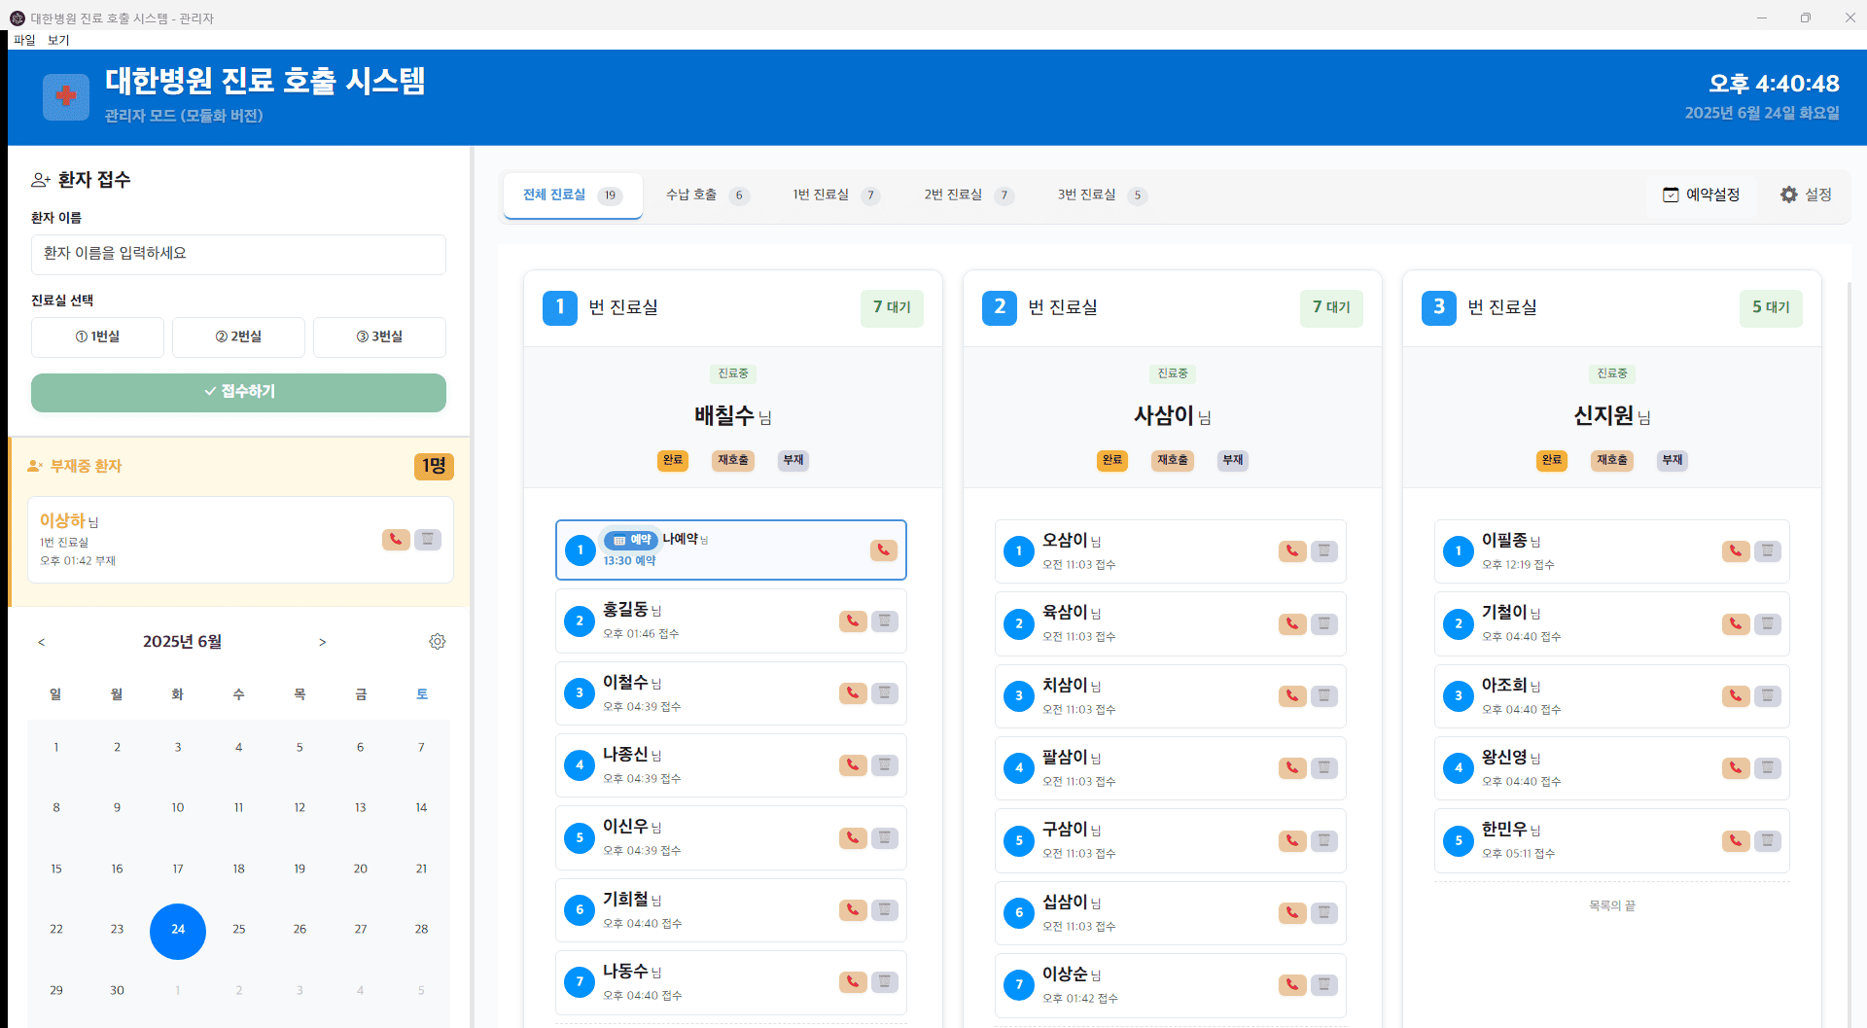Call patient 오삼이 with phone icon

click(x=1291, y=551)
